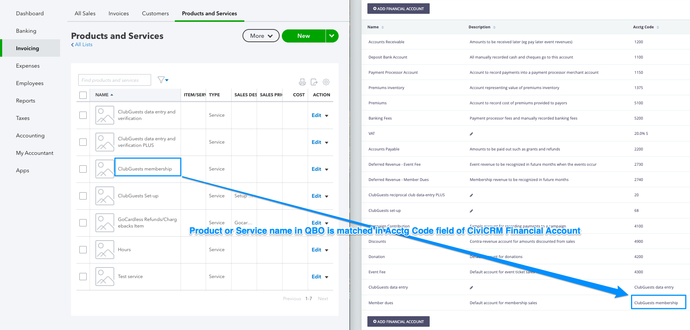Expand the arrow beside the New button
Viewport: 690px width, 330px height.
click(x=332, y=36)
